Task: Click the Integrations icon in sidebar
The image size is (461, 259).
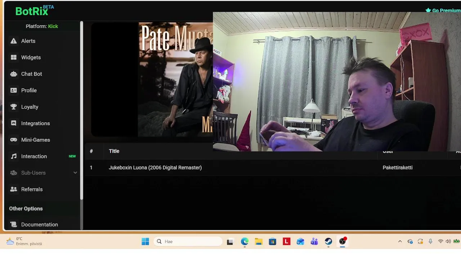Action: [x=14, y=123]
